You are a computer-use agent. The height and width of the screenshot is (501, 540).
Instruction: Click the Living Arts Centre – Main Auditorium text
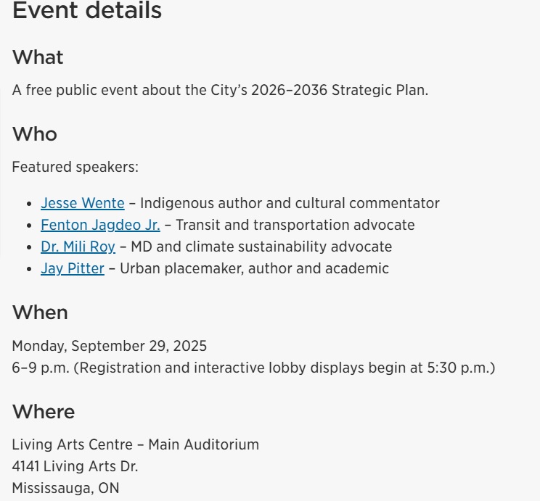pos(135,444)
